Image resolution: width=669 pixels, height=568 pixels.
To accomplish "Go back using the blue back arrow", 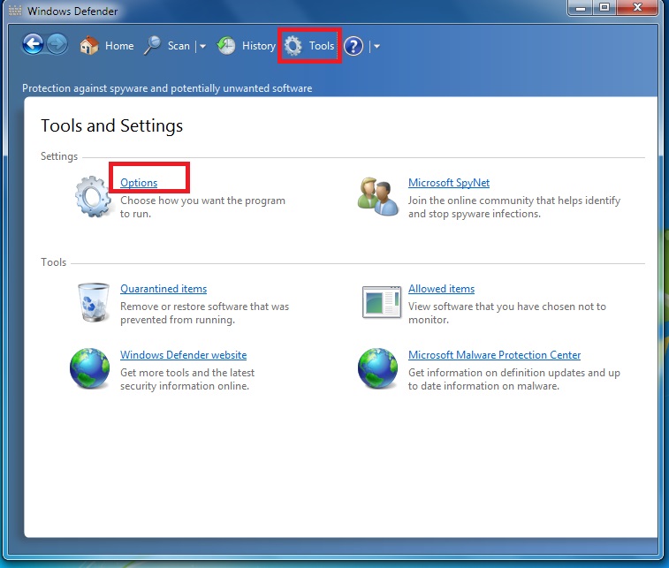I will (x=34, y=44).
